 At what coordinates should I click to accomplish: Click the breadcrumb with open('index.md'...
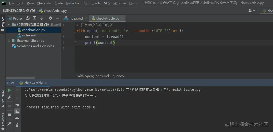102,76
